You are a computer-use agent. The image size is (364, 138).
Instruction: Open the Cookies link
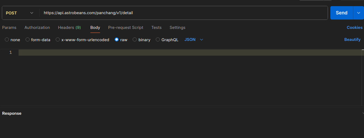(x=354, y=28)
